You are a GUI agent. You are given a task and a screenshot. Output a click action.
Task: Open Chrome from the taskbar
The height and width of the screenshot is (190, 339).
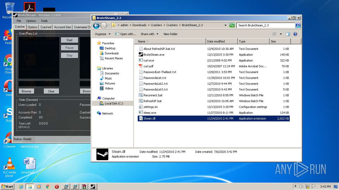tap(48, 187)
